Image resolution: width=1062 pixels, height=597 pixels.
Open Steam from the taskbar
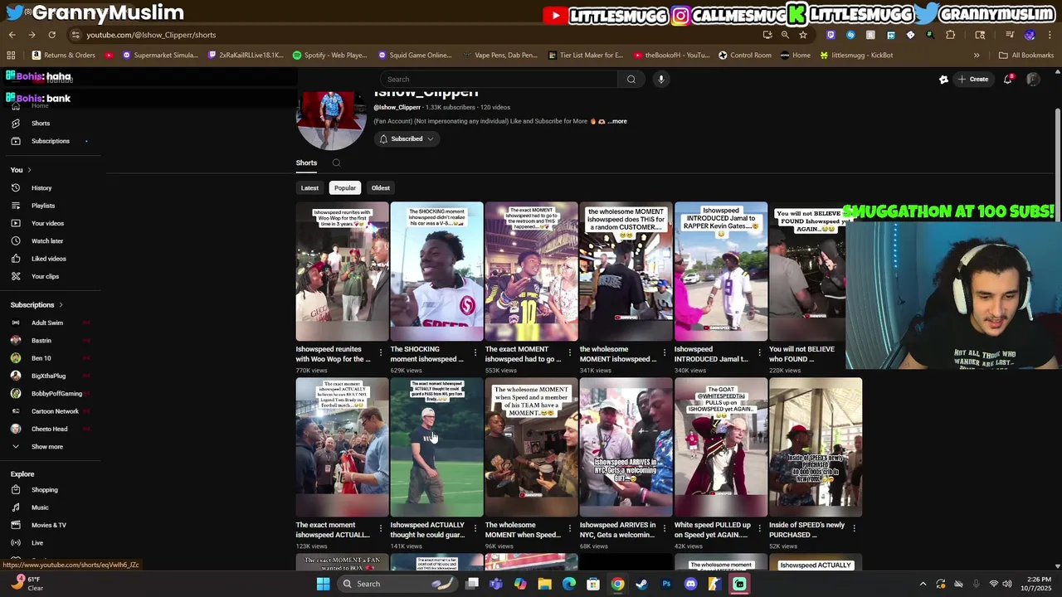click(641, 584)
